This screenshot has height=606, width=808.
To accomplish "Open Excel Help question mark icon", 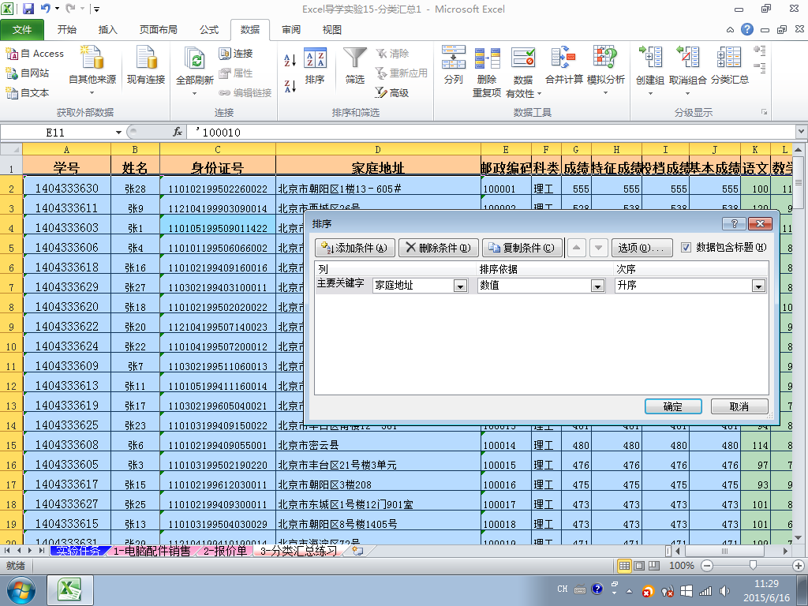I will 747,29.
